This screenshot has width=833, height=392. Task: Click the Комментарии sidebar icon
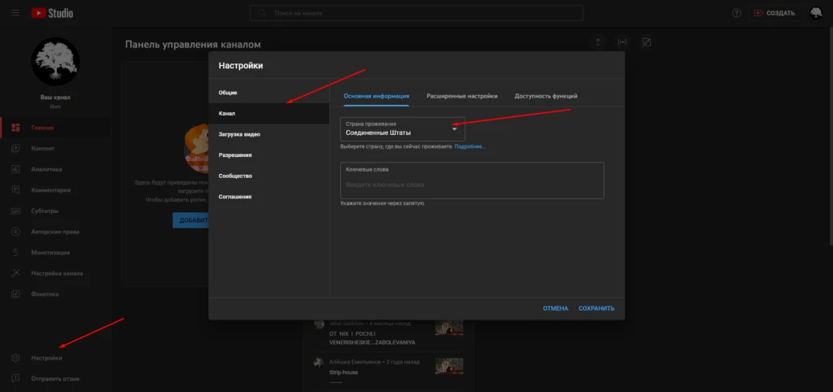pos(15,189)
